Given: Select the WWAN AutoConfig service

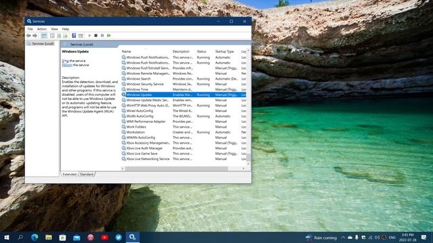Looking at the screenshot, I should coord(183,138).
